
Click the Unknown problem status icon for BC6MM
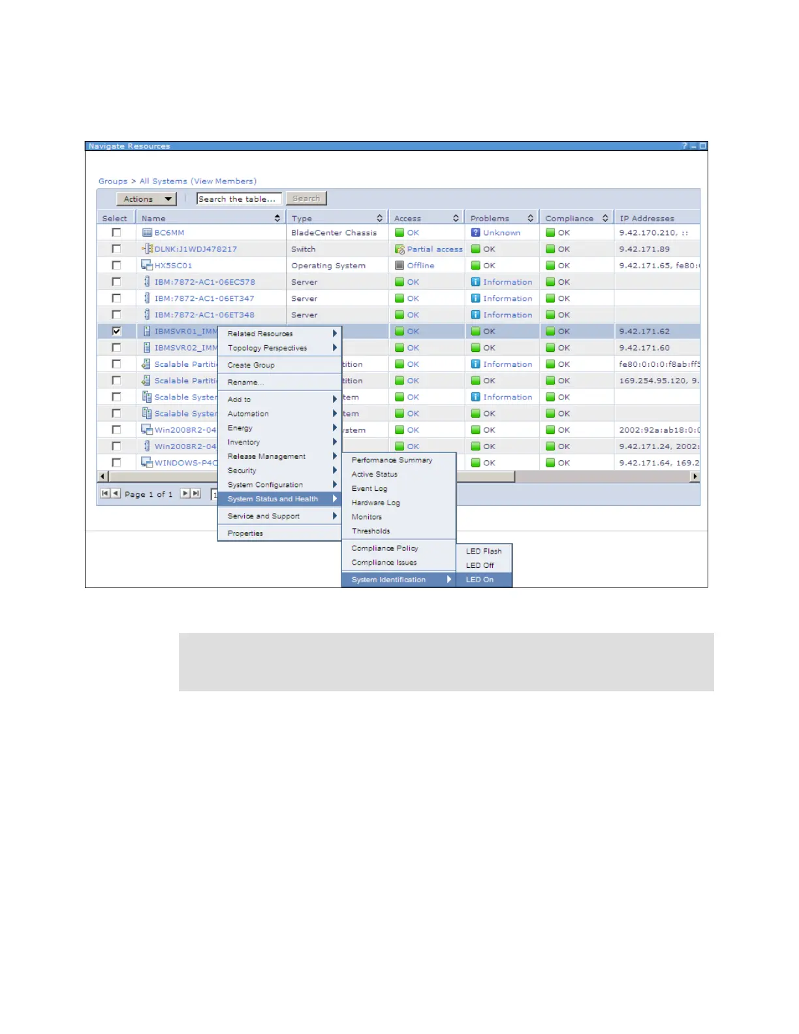point(476,232)
